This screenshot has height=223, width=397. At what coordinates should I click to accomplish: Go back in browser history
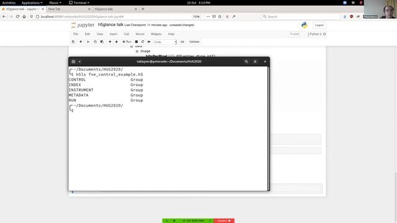[4, 17]
